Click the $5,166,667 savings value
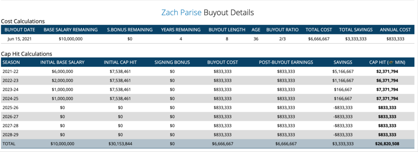 pos(342,71)
